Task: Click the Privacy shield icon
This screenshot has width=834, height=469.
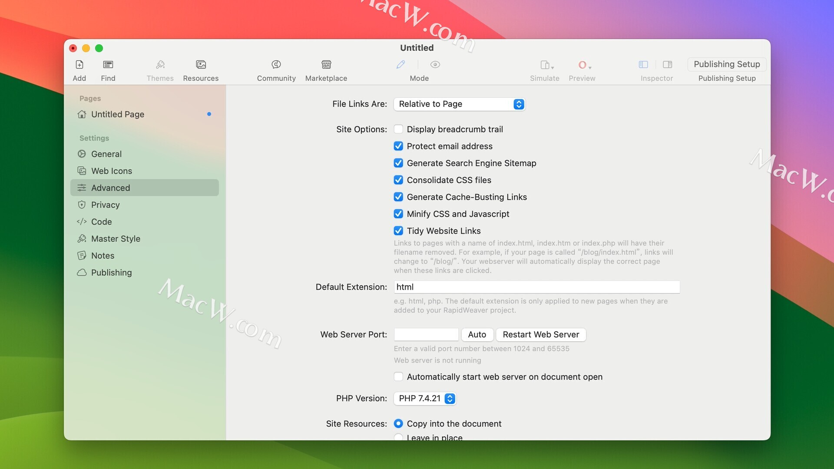Action: pos(82,205)
